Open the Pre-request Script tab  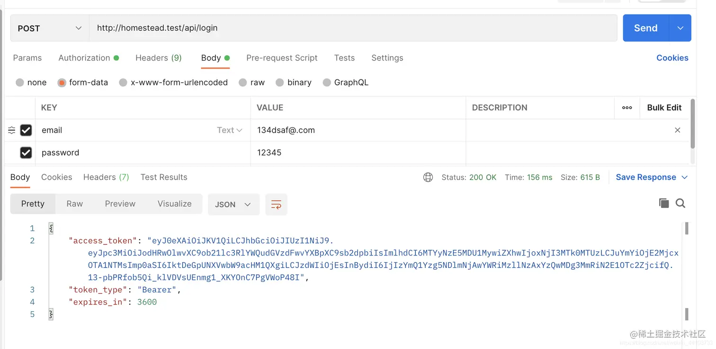pyautogui.click(x=282, y=58)
